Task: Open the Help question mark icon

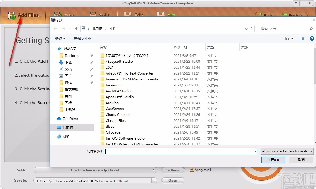Action: point(312,39)
